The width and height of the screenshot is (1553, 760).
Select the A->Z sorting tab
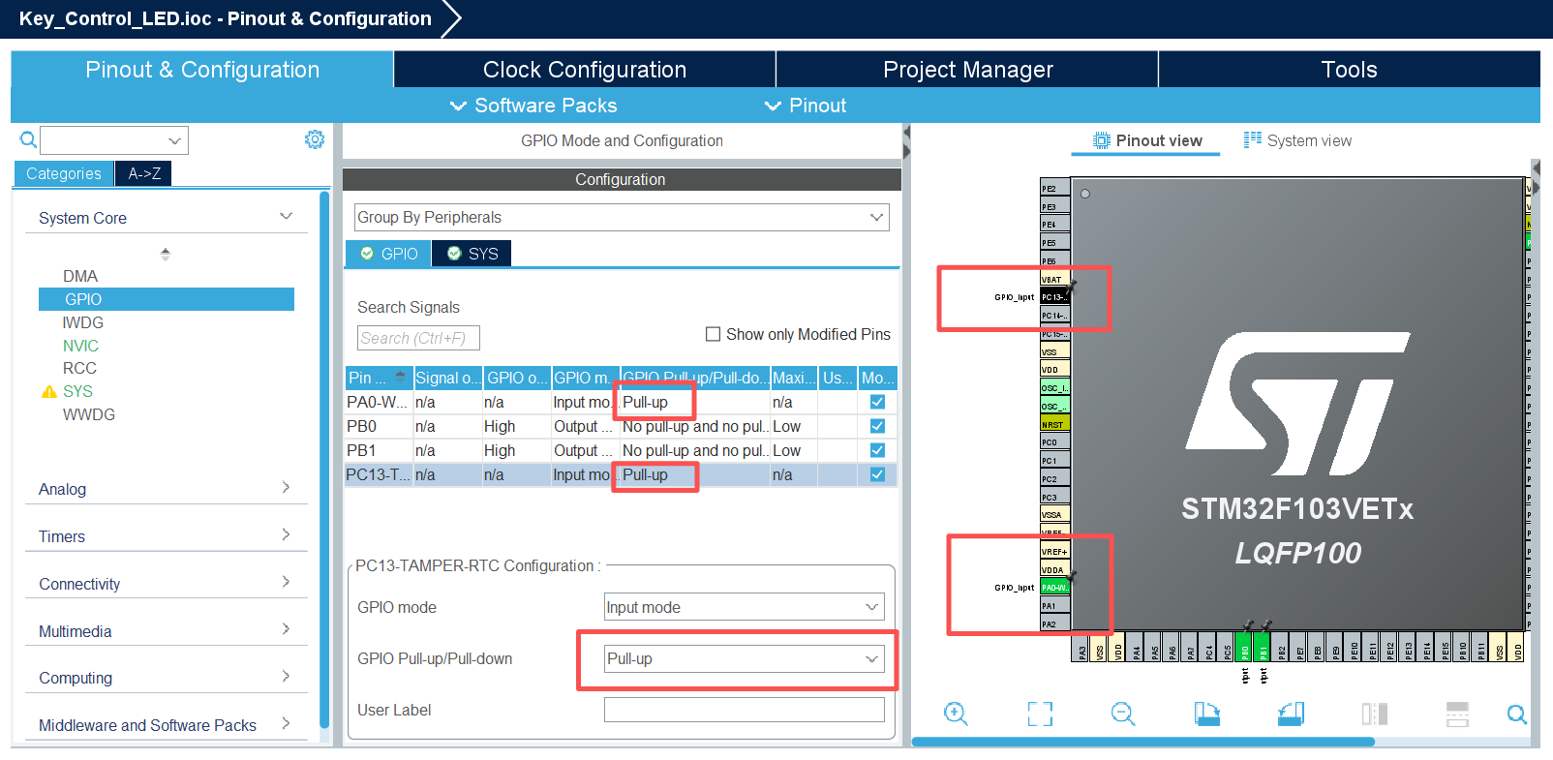click(143, 173)
